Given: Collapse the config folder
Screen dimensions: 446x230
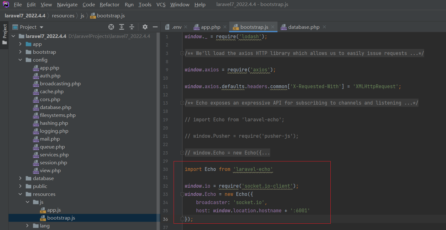Looking at the screenshot, I should click(x=21, y=60).
